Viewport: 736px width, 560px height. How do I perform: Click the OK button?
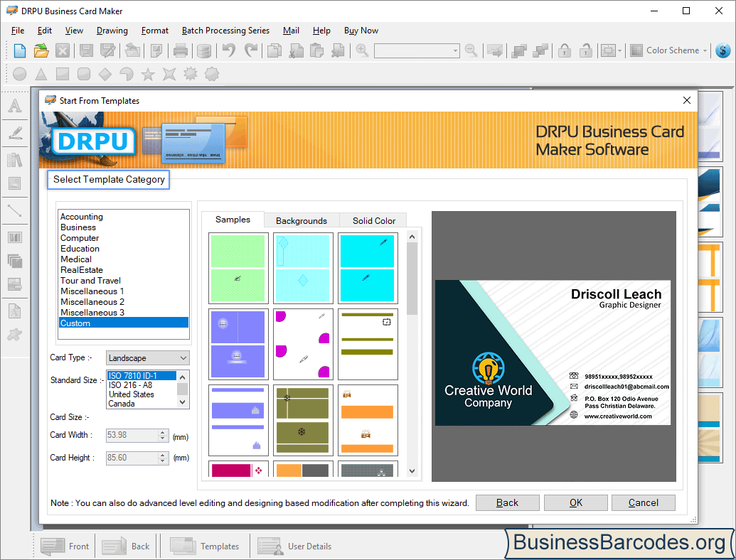click(576, 502)
